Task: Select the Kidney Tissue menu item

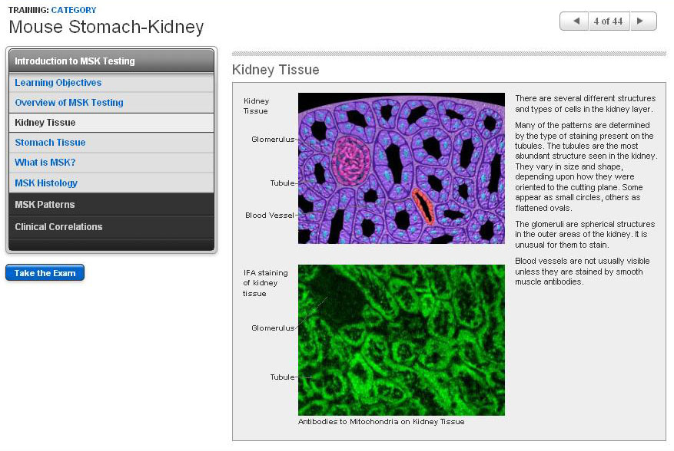Action: pyautogui.click(x=45, y=123)
